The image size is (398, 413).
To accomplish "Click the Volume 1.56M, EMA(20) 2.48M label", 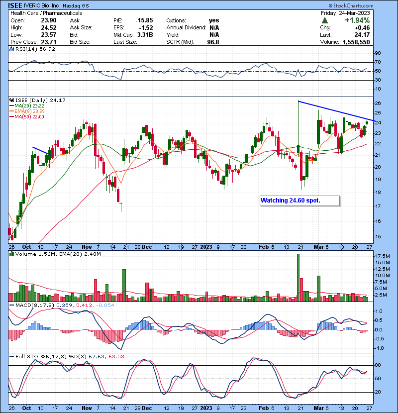I will point(58,254).
